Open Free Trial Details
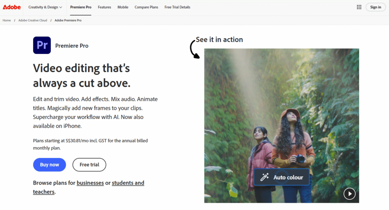The height and width of the screenshot is (210, 389). (x=177, y=7)
